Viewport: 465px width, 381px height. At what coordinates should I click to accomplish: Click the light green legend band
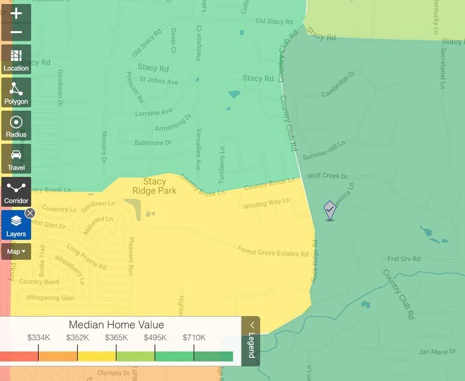[135, 356]
